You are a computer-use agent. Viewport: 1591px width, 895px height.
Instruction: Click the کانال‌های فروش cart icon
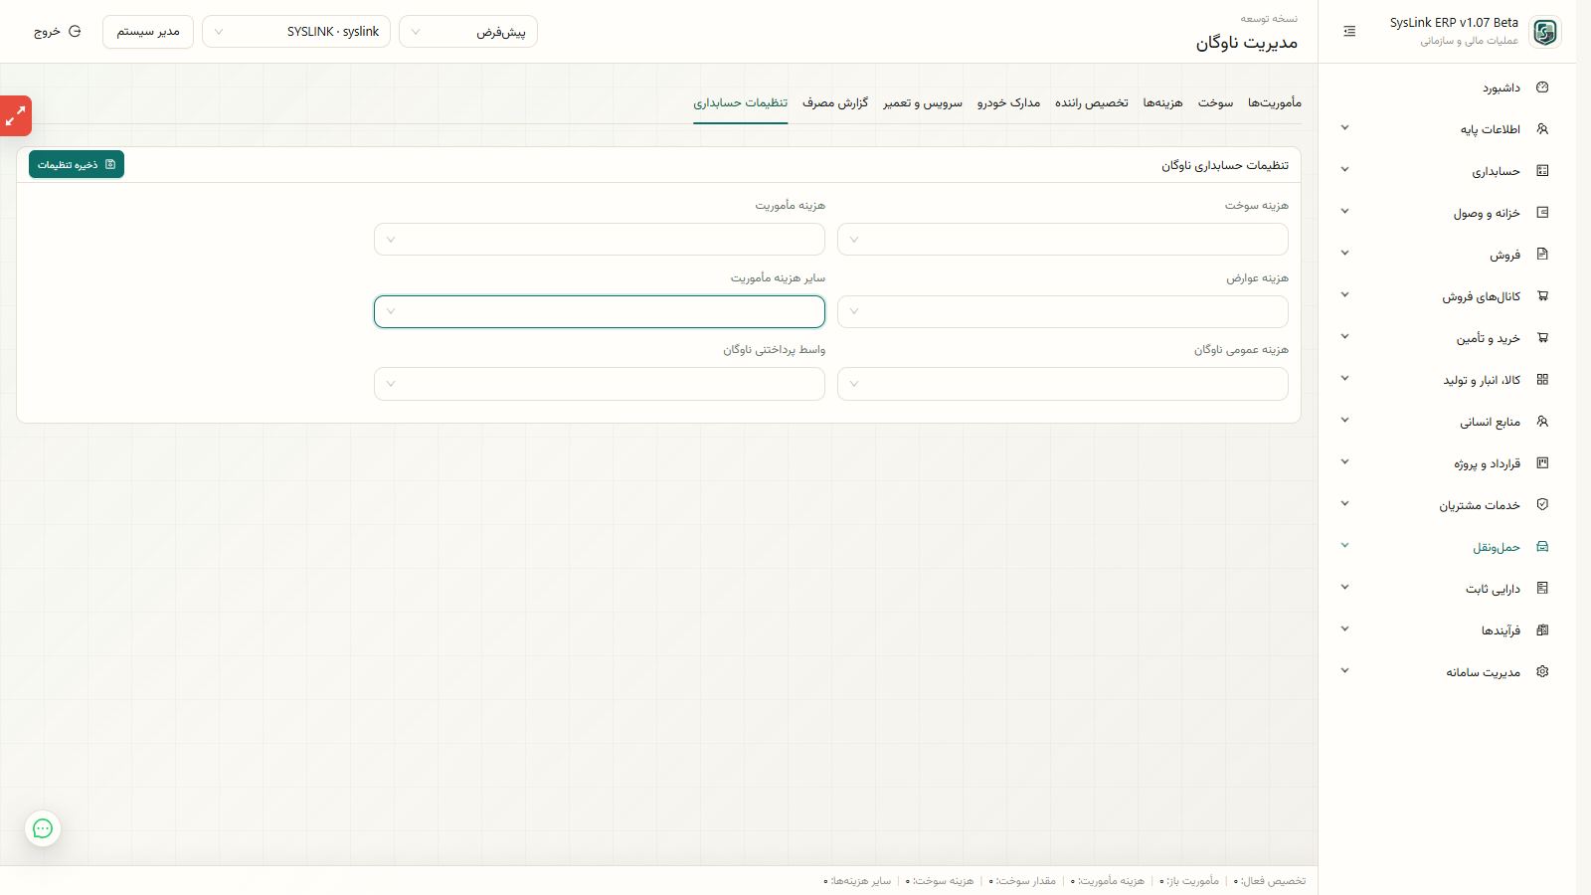[1542, 296]
